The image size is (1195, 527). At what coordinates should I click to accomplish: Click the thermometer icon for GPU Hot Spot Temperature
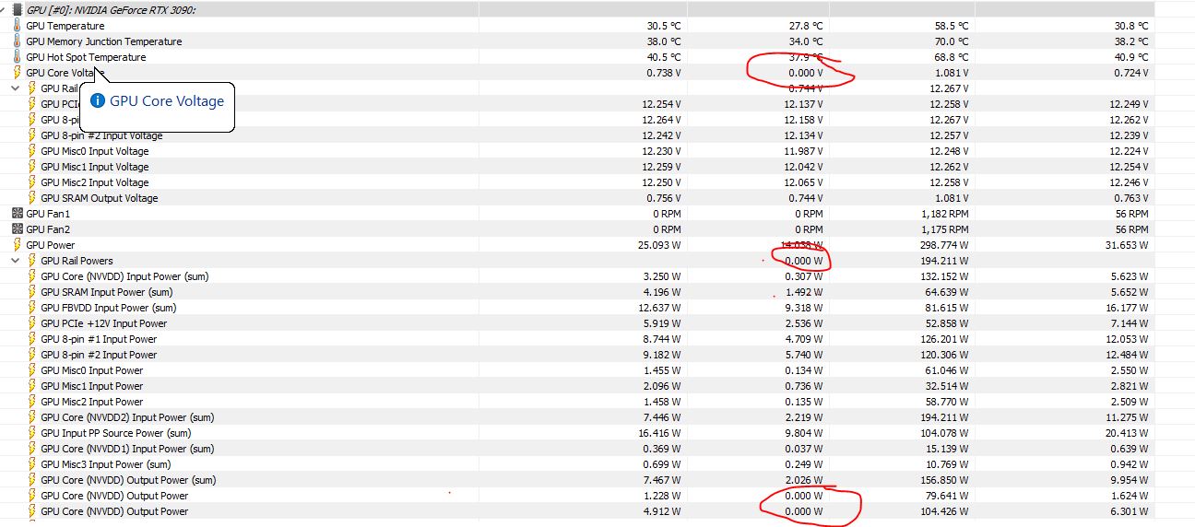pyautogui.click(x=18, y=57)
